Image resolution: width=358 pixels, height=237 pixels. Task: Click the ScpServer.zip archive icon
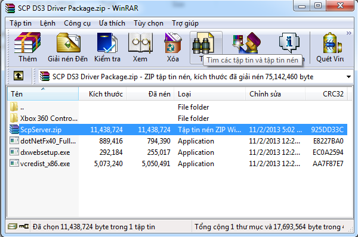point(14,129)
